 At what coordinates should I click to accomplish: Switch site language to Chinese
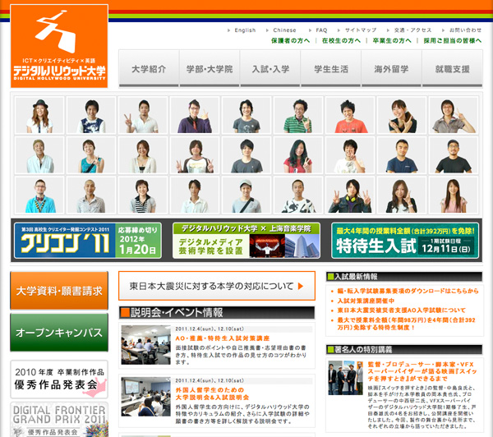point(284,30)
